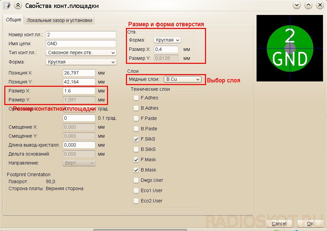This screenshot has height=231, width=327.
Task: Click the Имя цепи GND input field
Action: pyautogui.click(x=81, y=44)
